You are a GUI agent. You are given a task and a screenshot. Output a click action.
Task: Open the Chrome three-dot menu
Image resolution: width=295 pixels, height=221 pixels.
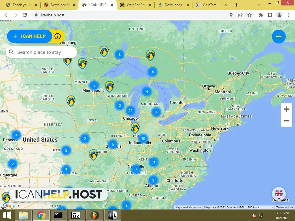click(x=289, y=15)
